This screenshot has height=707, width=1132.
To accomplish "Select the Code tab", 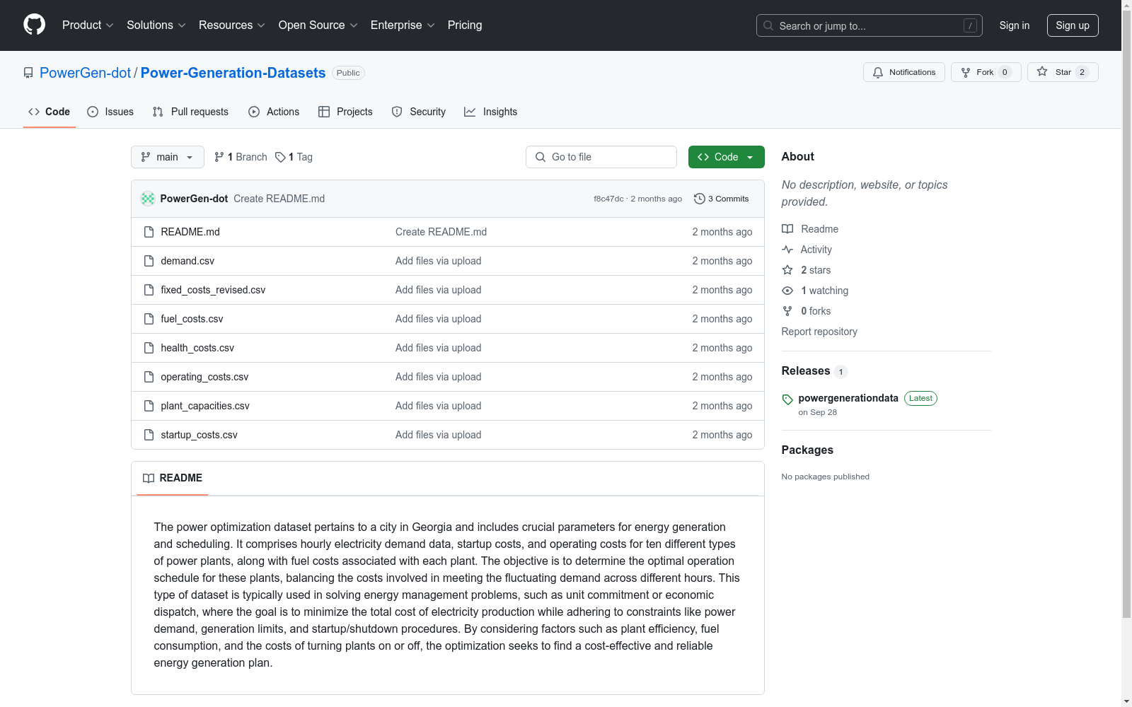I will [x=49, y=112].
